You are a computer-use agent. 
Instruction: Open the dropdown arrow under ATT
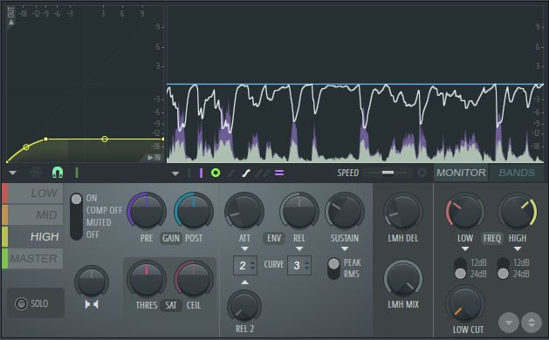coord(244,248)
